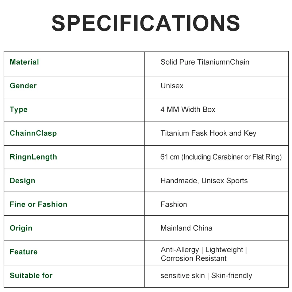Select the Unisex value text
This screenshot has width=292, height=292.
click(x=172, y=86)
